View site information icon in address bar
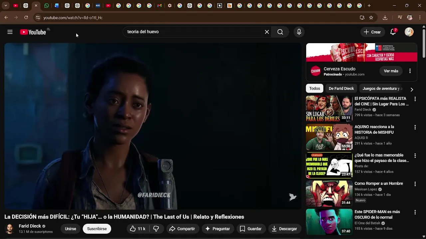The height and width of the screenshot is (239, 426). pos(38,18)
